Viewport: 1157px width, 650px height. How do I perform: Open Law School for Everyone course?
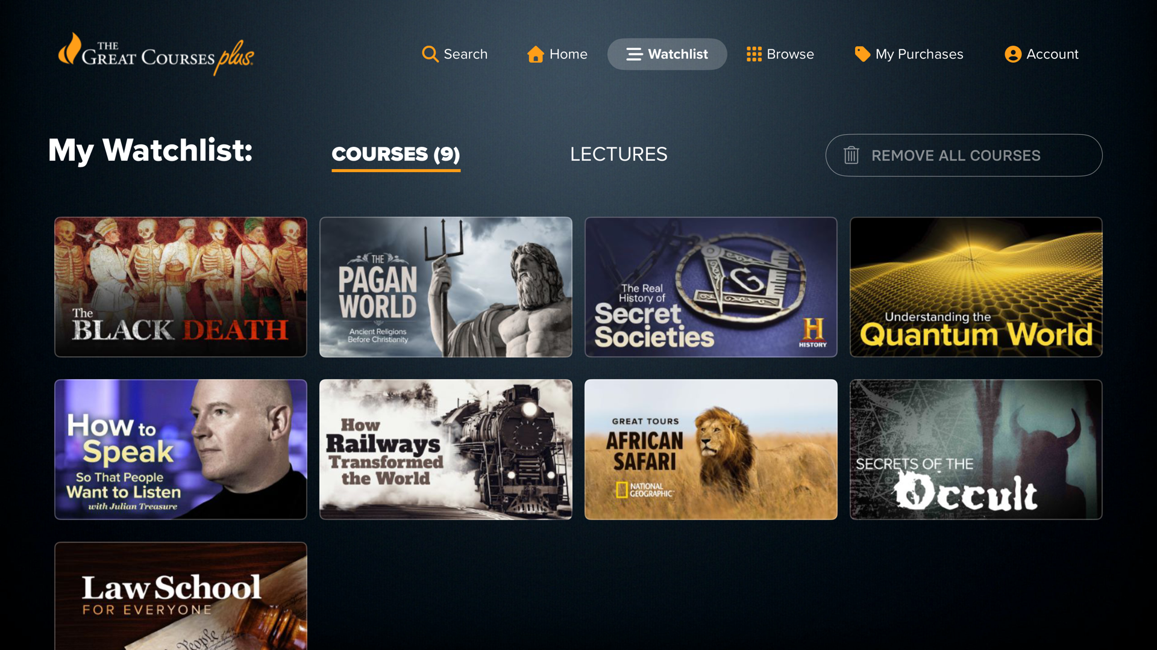tap(181, 596)
